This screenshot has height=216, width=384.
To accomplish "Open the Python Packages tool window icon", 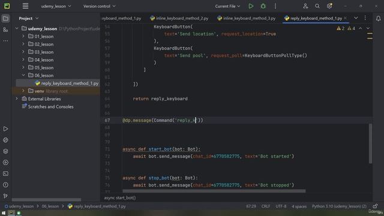I will pos(5,140).
